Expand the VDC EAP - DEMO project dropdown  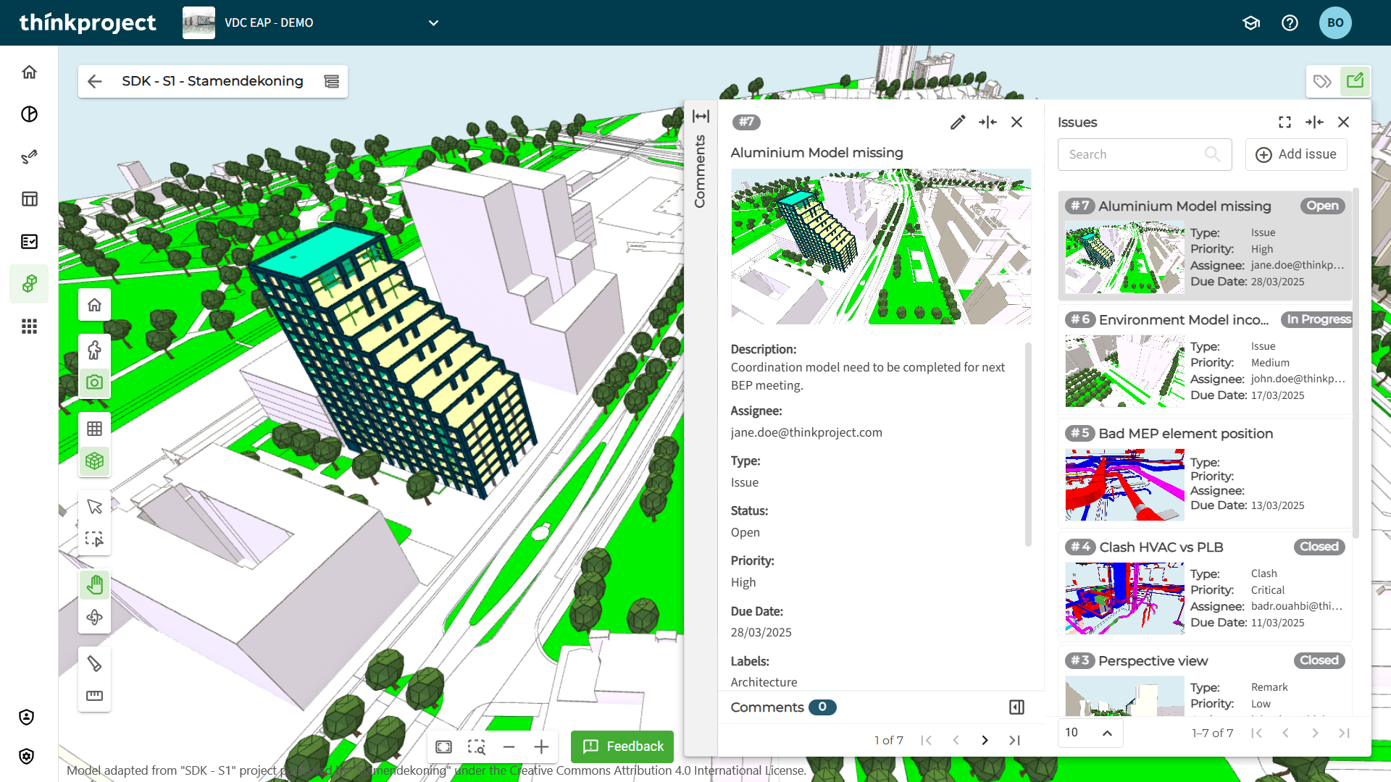pyautogui.click(x=433, y=23)
